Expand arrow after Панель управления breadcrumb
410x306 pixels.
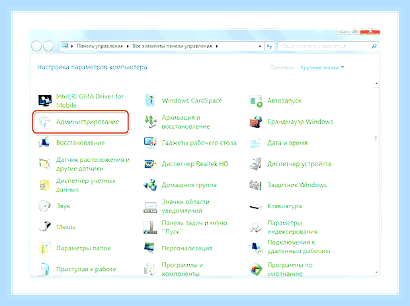(128, 46)
